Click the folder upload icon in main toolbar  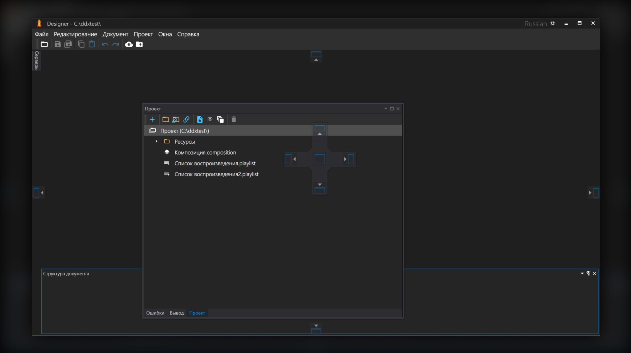(x=139, y=44)
